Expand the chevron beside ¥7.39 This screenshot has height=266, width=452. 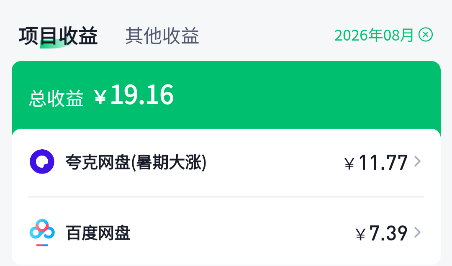click(x=417, y=232)
